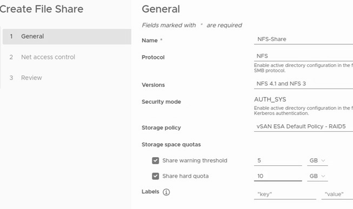
Task: Click the Labels info icon
Action: pos(166,192)
